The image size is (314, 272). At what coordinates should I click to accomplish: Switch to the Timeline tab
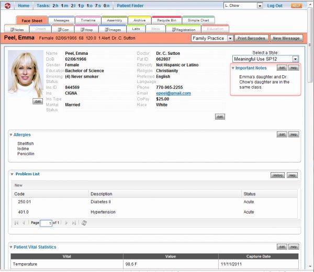click(88, 20)
